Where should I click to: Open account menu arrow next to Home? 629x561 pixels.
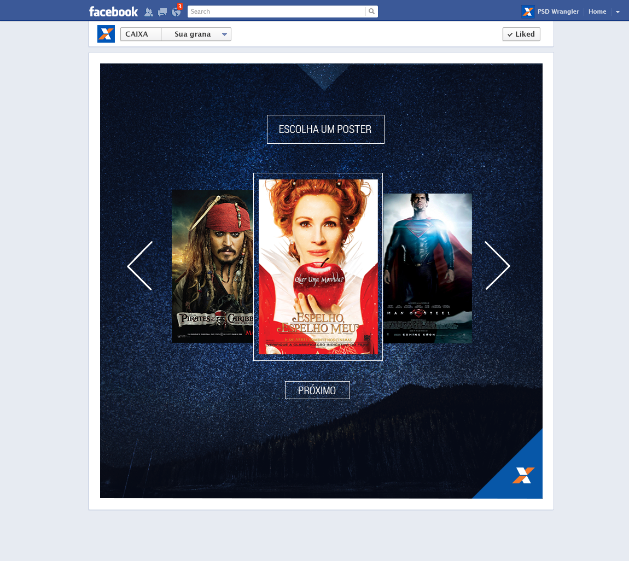[x=618, y=12]
